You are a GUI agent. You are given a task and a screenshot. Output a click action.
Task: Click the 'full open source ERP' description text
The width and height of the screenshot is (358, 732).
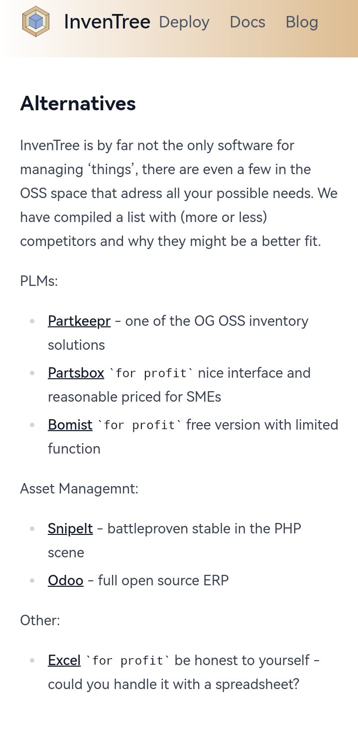click(x=163, y=580)
